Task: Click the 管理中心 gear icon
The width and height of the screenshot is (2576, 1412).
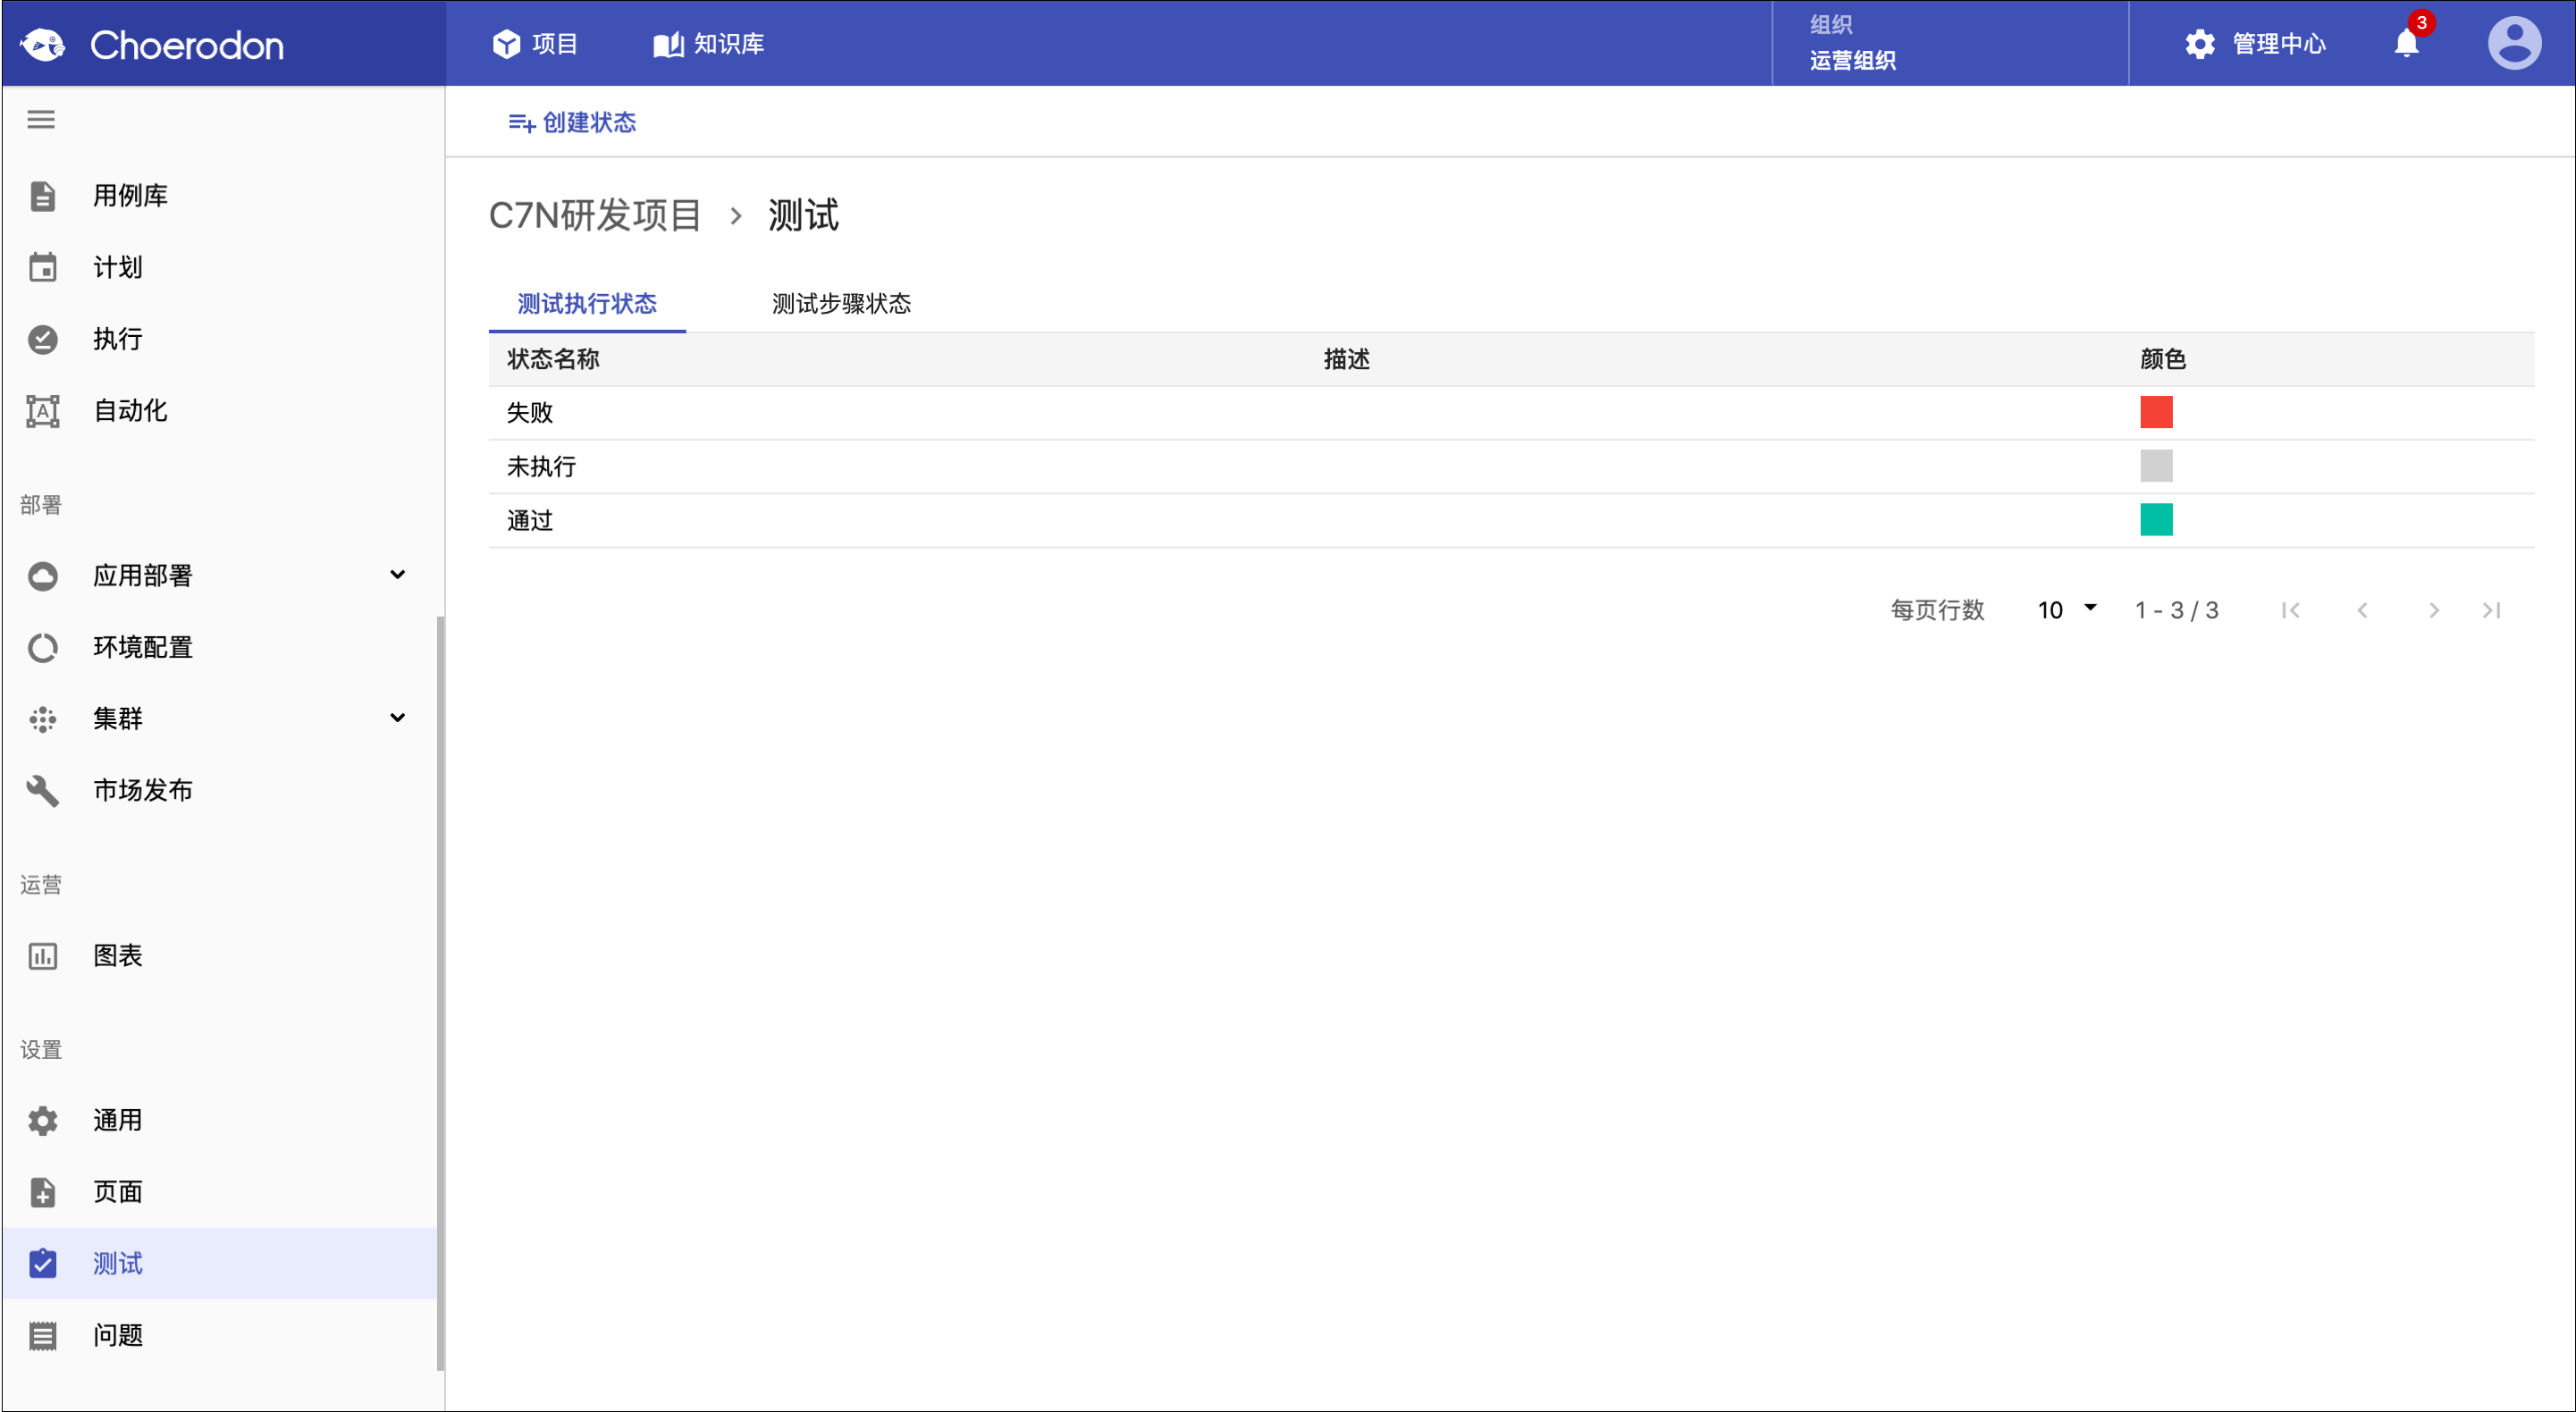Action: [x=2200, y=44]
